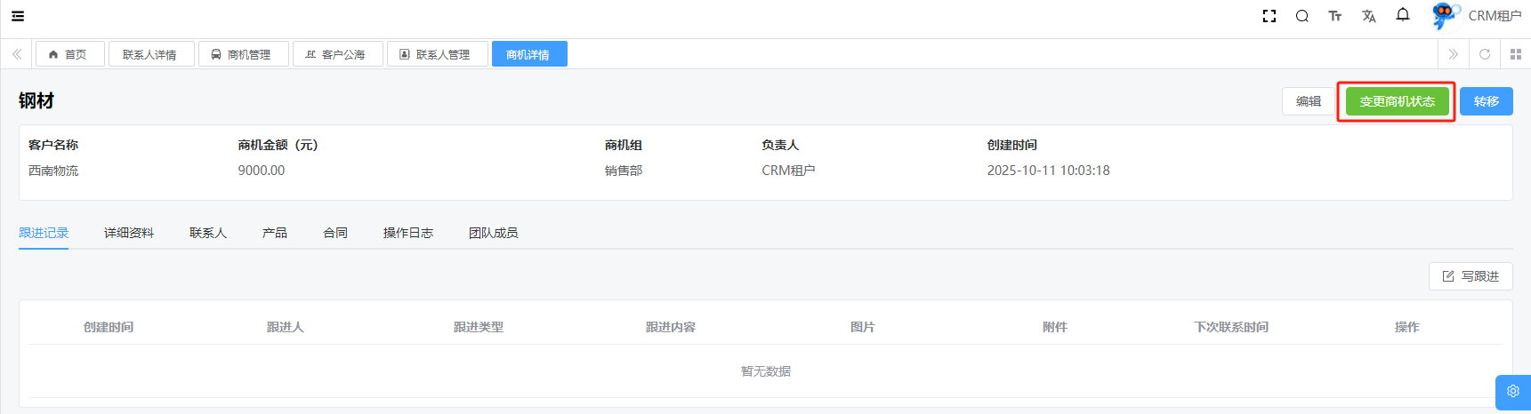Open CRM租户 user account menu
The width and height of the screenshot is (1531, 414).
1478,16
